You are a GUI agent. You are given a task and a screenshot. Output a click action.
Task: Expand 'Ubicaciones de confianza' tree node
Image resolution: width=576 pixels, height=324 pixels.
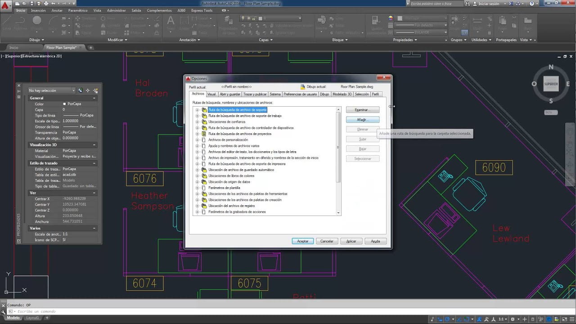pyautogui.click(x=197, y=122)
